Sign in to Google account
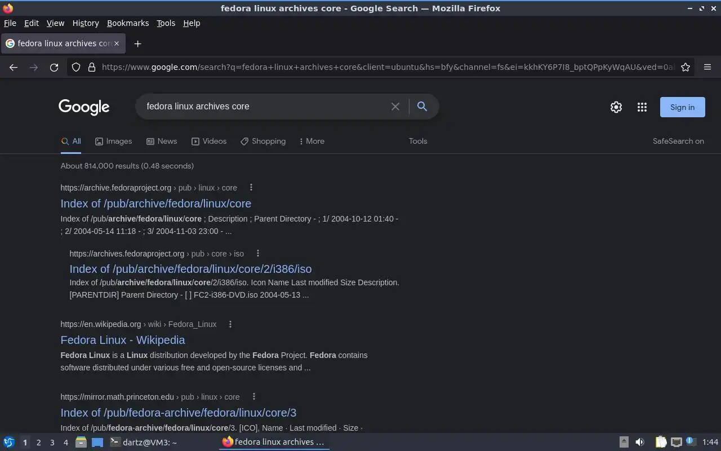Viewport: 721px width, 451px height. pyautogui.click(x=682, y=107)
